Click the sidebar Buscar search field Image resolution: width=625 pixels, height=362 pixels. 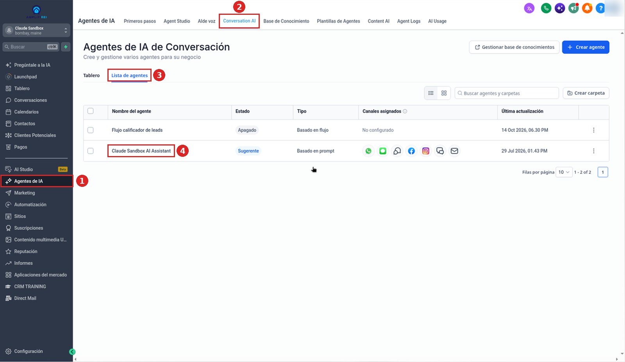click(x=31, y=47)
